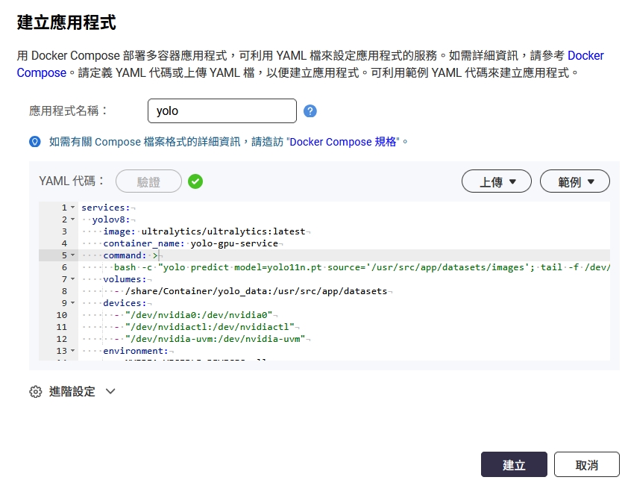Collapse the services fold arrow on line 1

tap(72, 208)
